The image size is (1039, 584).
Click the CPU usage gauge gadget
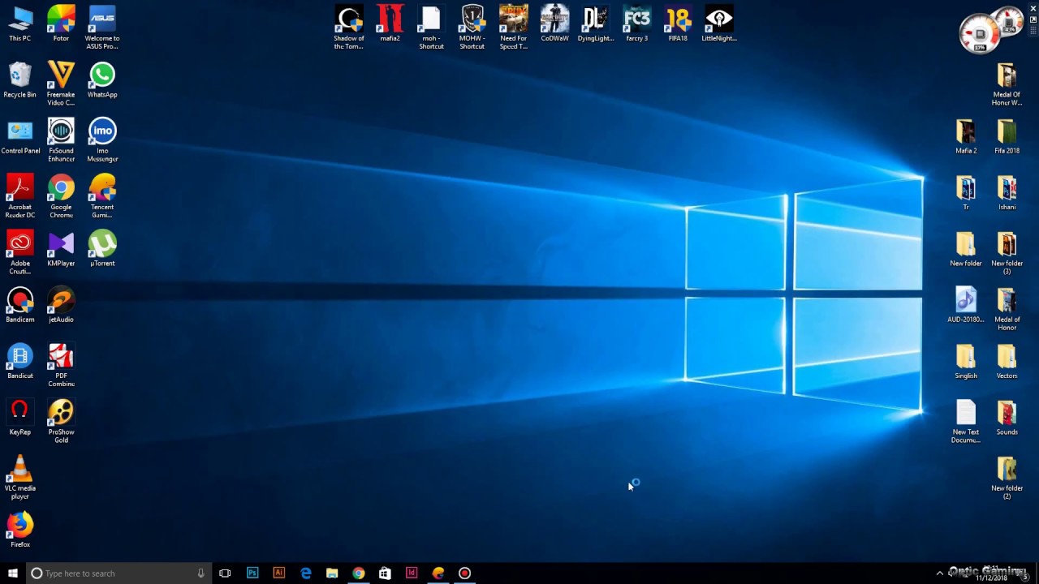point(980,34)
